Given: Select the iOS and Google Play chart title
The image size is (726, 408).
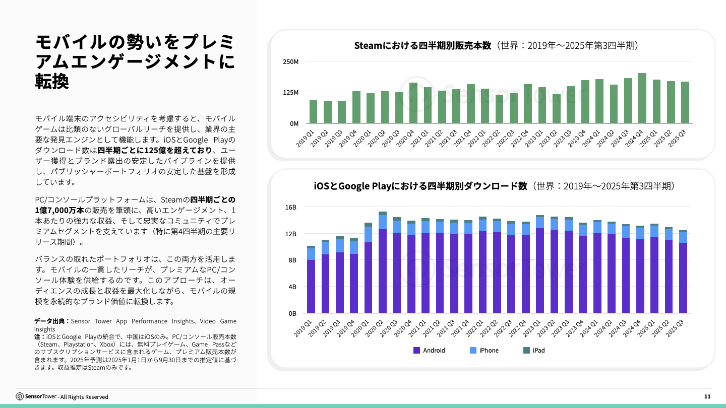Looking at the screenshot, I should [495, 186].
